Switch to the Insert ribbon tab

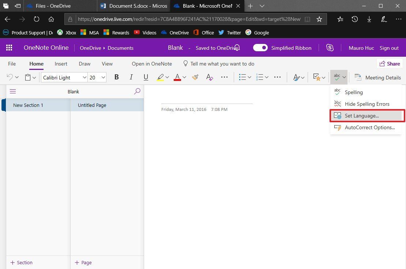coord(61,64)
